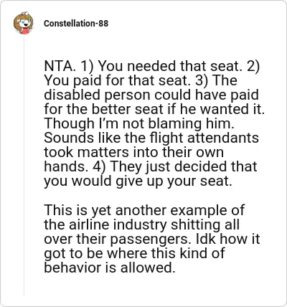Click the line "for the better seat if he wanted it."
This screenshot has width=287, height=307.
(x=154, y=109)
